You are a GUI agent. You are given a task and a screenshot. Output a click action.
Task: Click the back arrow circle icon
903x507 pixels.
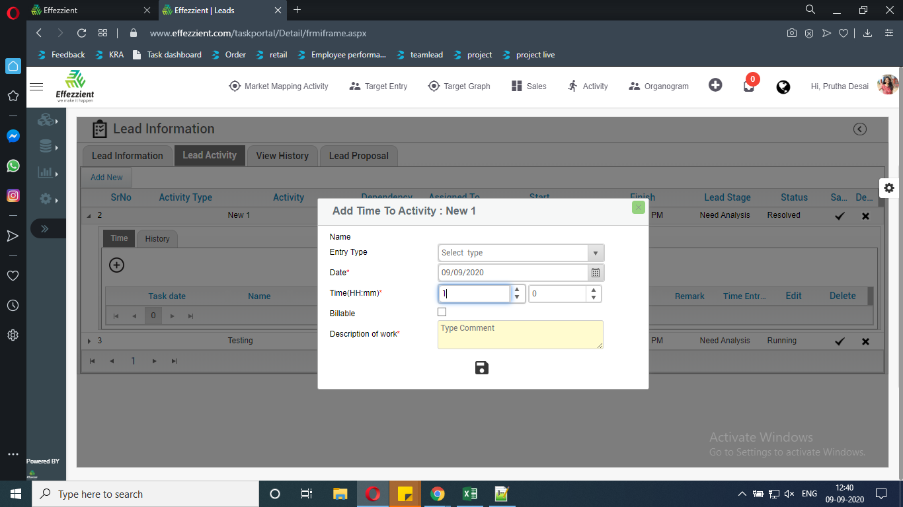coord(859,129)
